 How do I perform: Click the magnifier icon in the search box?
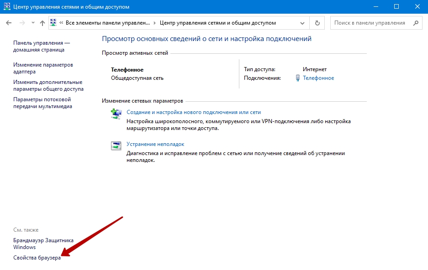pos(416,23)
